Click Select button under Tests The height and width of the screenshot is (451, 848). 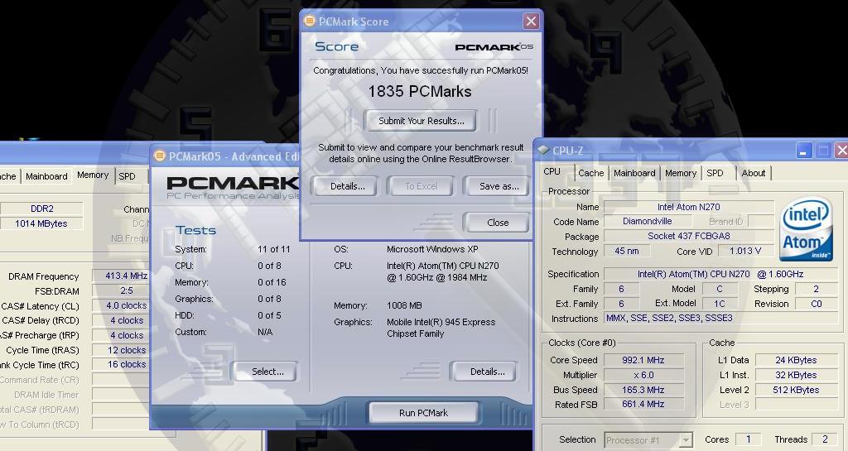click(266, 372)
